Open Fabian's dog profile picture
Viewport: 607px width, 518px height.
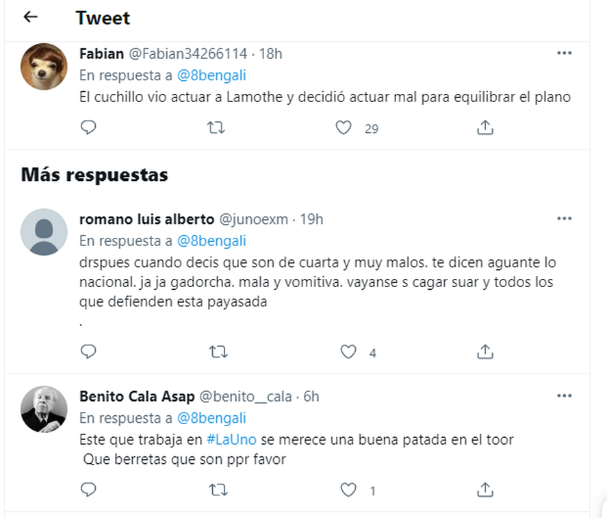44,66
